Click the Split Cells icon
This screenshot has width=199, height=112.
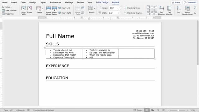click(83, 8)
